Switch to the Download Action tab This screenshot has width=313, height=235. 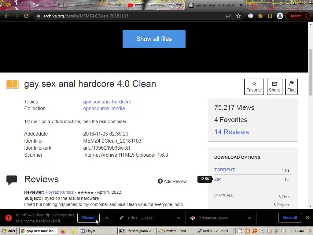tap(33, 5)
